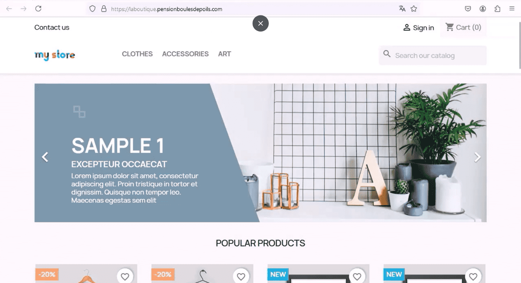Click the Sign in link
Viewport: 521px width, 283px height.
click(418, 28)
